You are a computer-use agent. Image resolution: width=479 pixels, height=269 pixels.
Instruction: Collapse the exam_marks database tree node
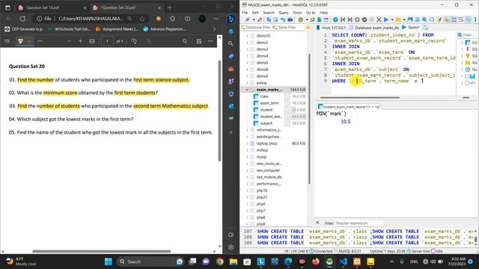pyautogui.click(x=247, y=90)
